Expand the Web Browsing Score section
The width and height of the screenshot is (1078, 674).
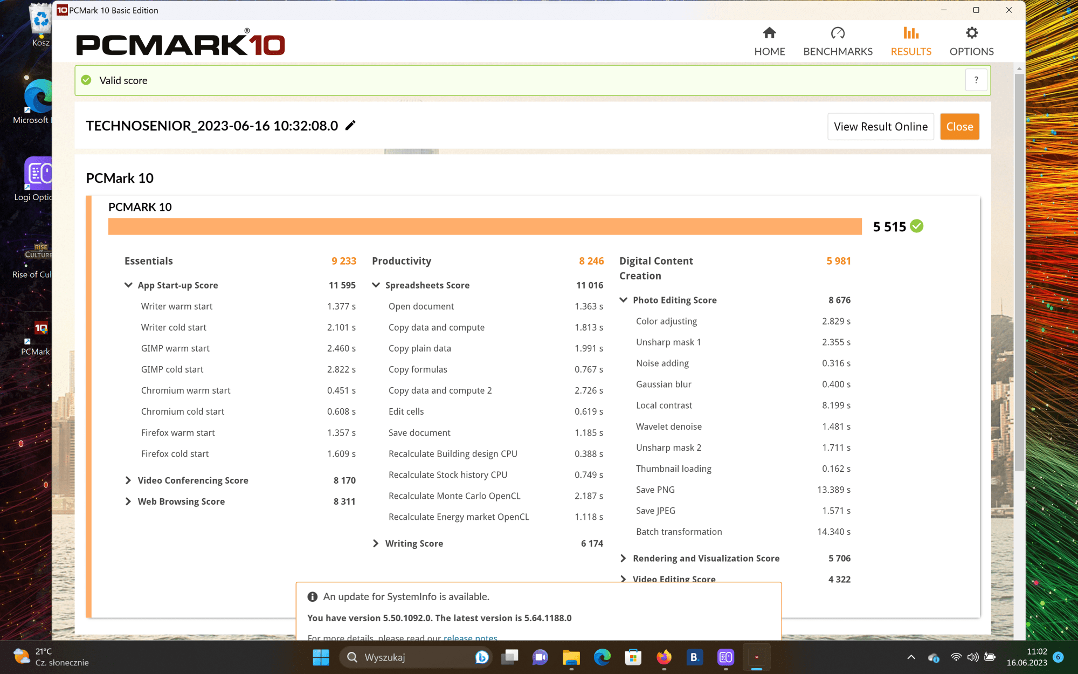pos(128,501)
